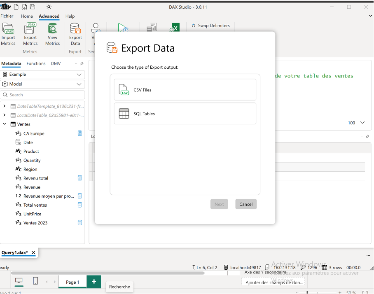The width and height of the screenshot is (374, 294).
Task: Click the CSV file icon in dialog
Action: 124,90
